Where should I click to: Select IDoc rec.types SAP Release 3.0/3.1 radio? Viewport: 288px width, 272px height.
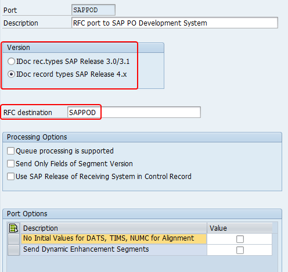[11, 62]
